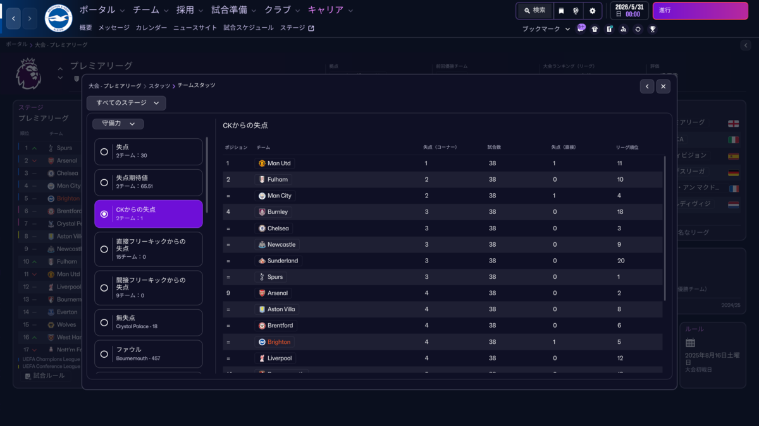The image size is (759, 426).
Task: Open the shirt shortcut icon
Action: 595,29
